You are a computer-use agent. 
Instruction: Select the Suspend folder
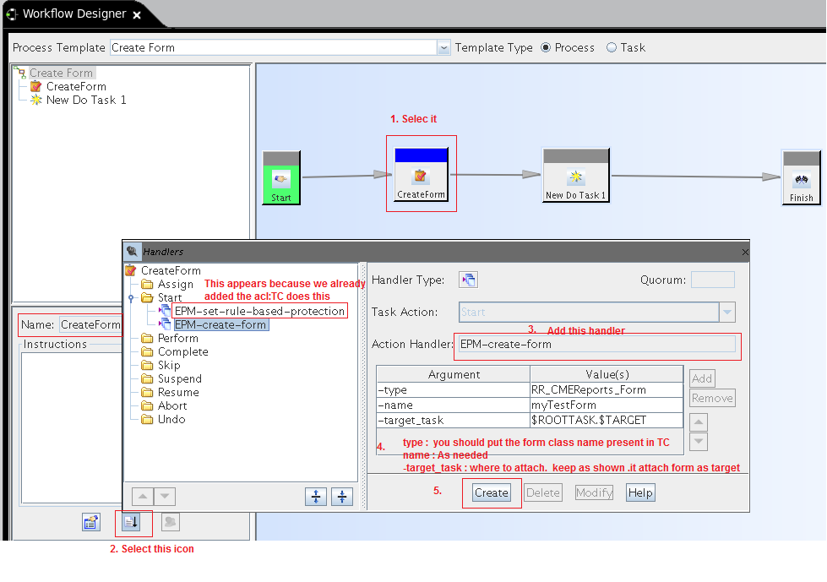coord(179,378)
